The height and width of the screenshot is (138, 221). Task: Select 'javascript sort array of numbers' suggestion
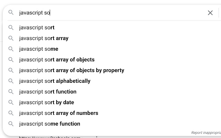click(59, 113)
